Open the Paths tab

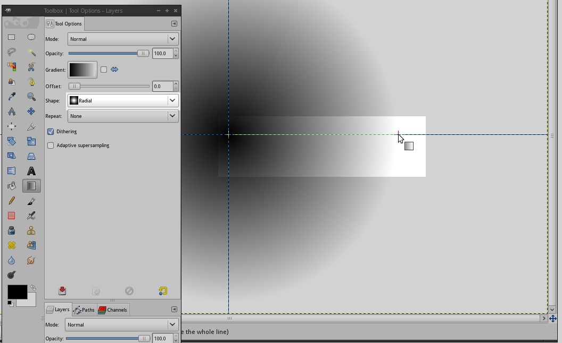click(x=84, y=310)
